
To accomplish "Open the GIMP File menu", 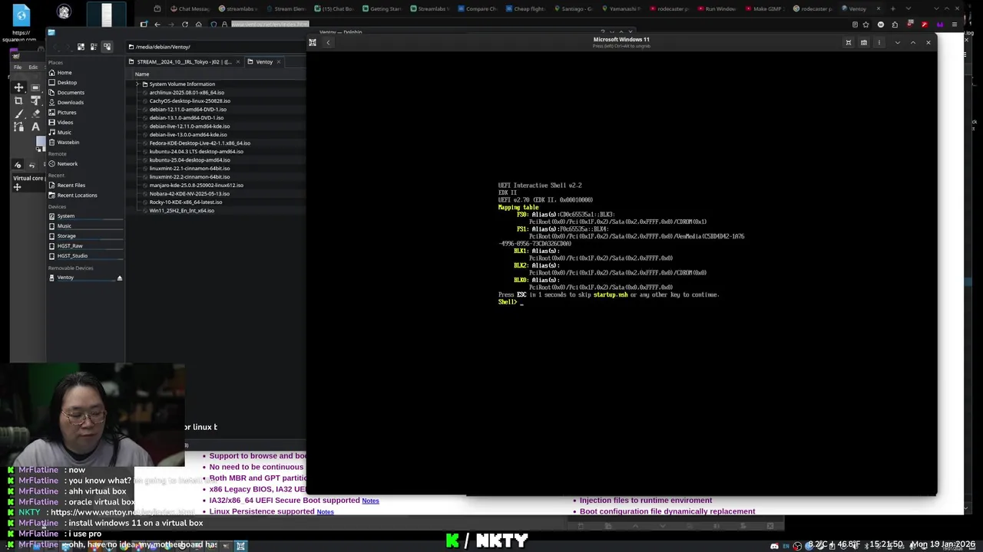I will [18, 67].
